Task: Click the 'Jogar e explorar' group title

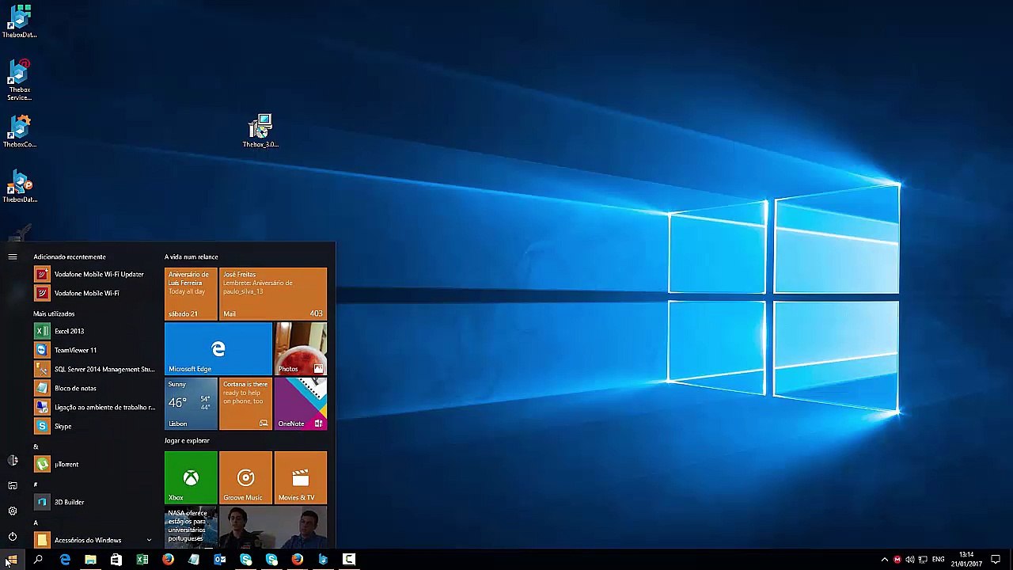Action: pos(187,440)
